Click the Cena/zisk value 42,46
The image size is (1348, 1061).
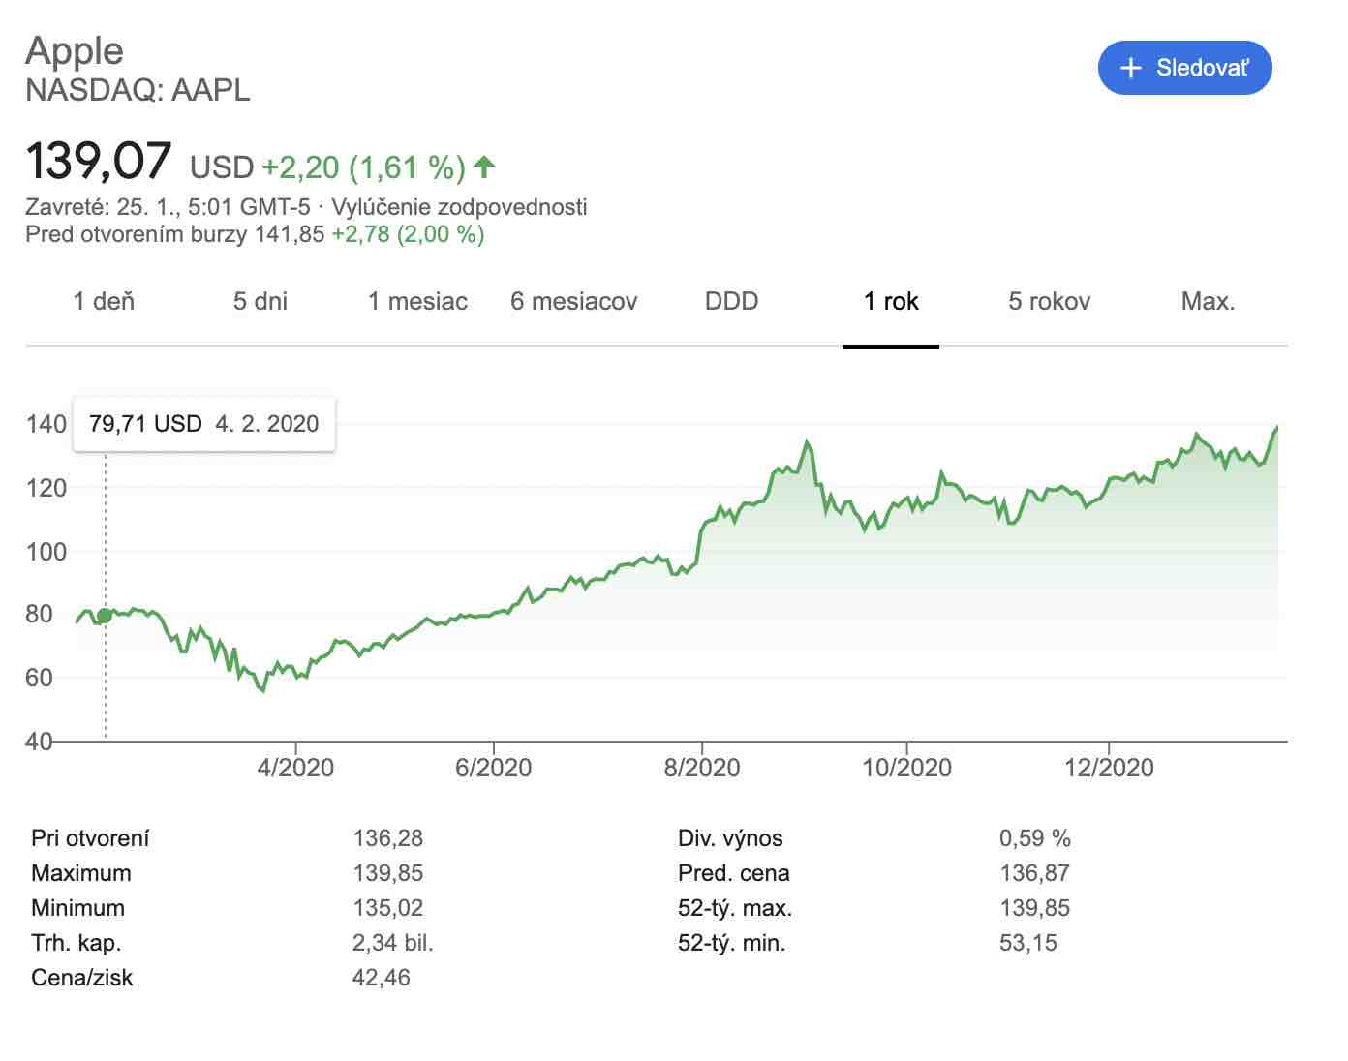[382, 978]
